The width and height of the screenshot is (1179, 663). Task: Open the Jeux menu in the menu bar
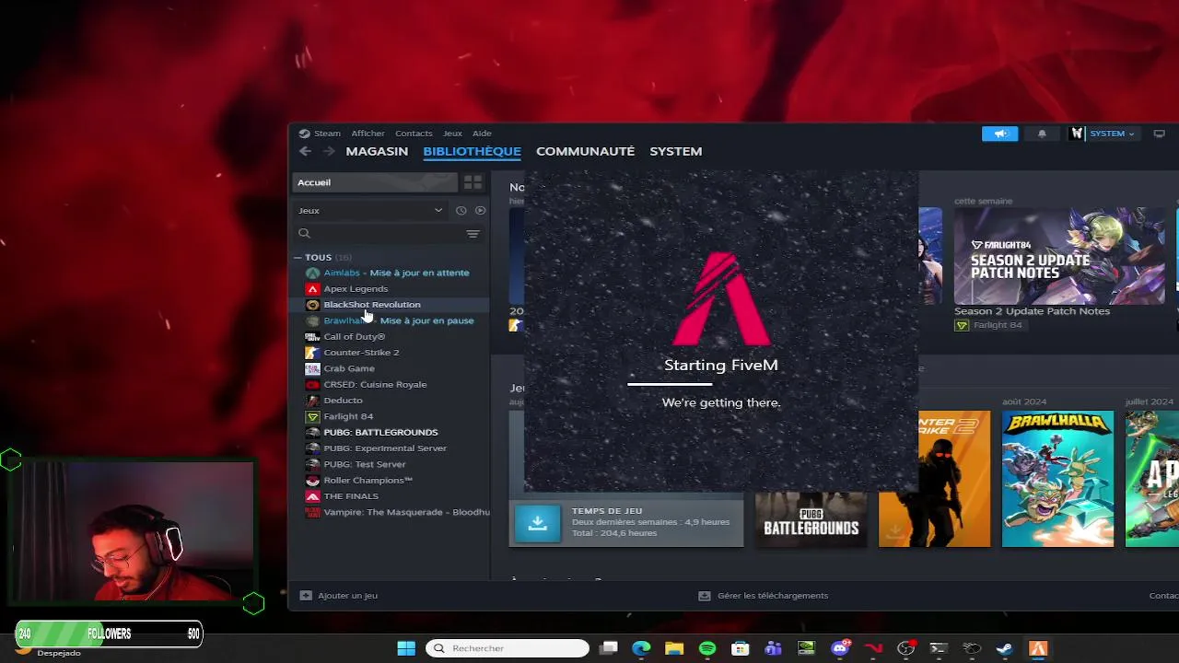click(452, 134)
